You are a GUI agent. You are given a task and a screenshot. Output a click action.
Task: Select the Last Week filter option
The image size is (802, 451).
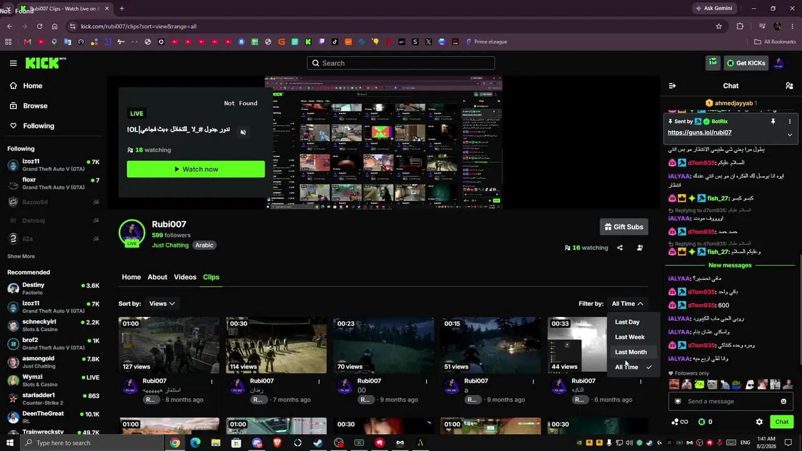point(631,337)
